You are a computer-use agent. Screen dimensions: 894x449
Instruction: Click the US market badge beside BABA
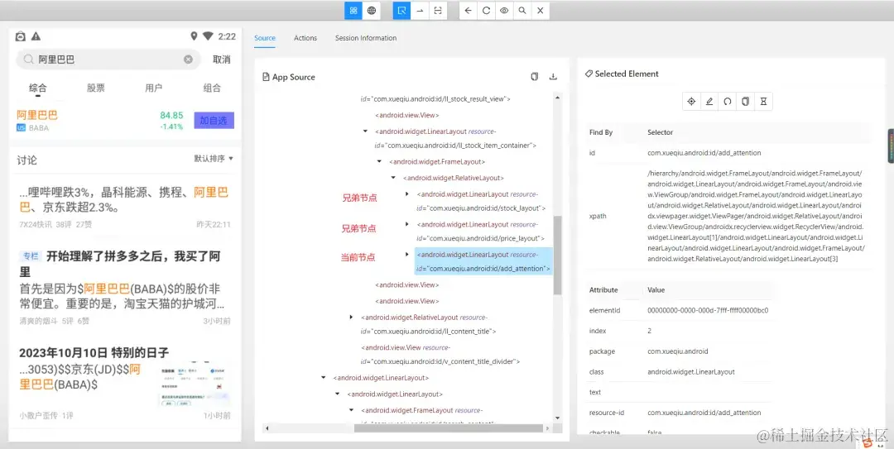21,128
